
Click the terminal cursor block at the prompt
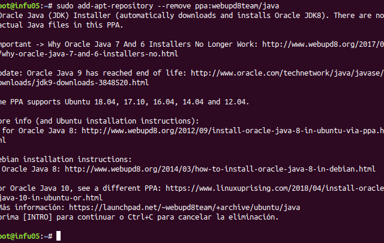pyautogui.click(x=59, y=236)
